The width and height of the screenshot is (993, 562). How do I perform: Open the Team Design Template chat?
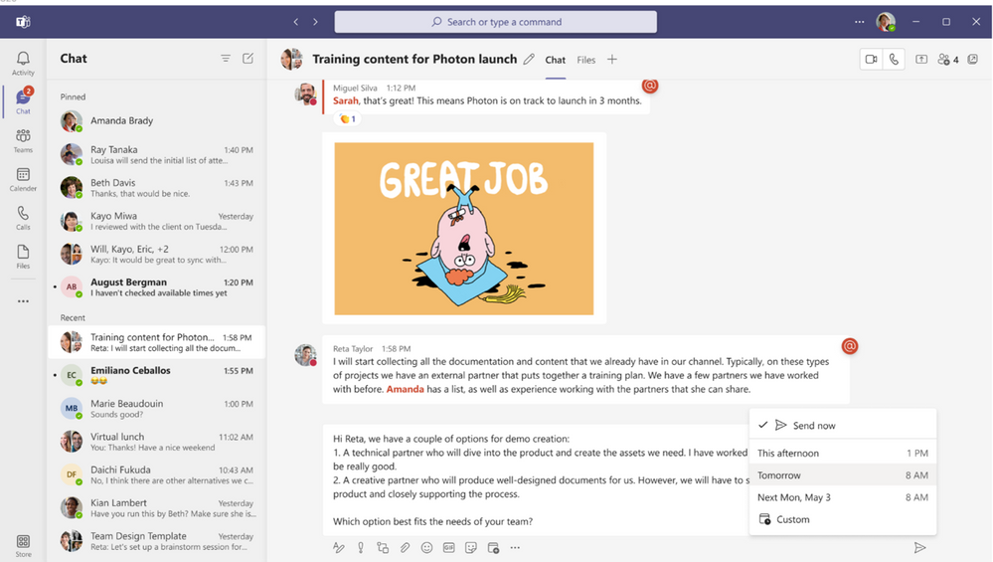156,540
